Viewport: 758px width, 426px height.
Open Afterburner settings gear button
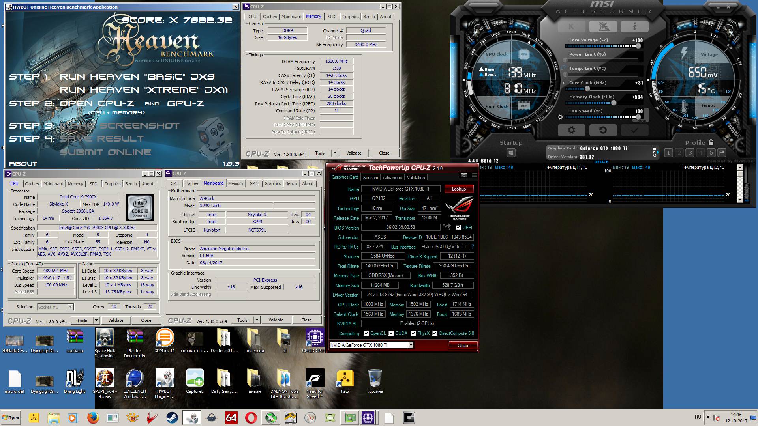(x=571, y=130)
